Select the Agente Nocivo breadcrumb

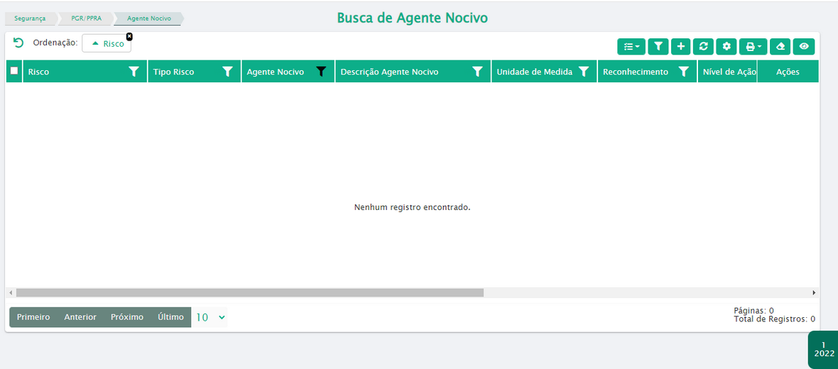coord(149,18)
